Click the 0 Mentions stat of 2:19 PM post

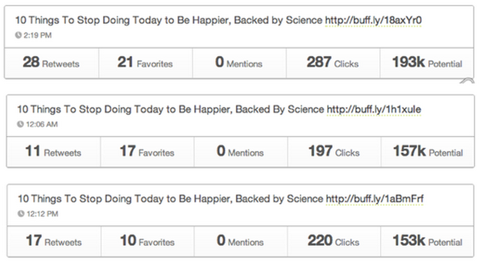pyautogui.click(x=239, y=62)
